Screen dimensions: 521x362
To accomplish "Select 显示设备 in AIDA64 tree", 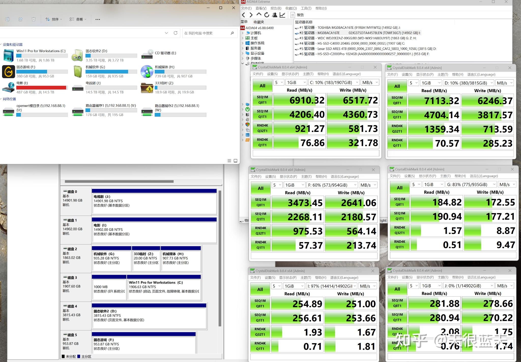I will [x=257, y=53].
